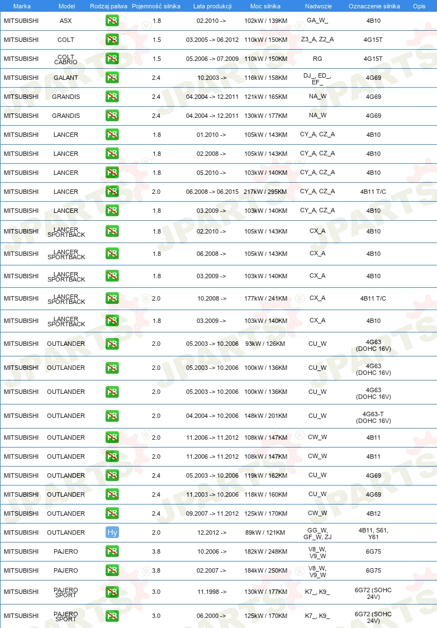This screenshot has width=437, height=628.
Task: Click the power value 177kW / 241KM
Action: pos(265,298)
